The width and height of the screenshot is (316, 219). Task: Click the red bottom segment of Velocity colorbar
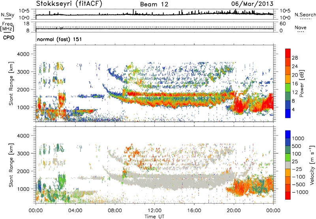[288, 196]
